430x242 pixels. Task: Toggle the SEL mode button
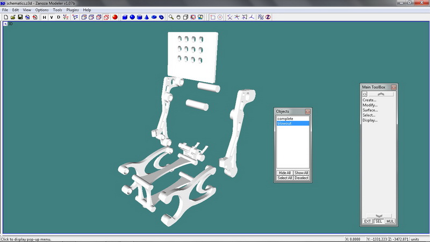[x=378, y=221]
